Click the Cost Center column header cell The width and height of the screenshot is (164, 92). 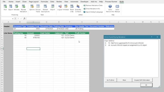point(47,33)
